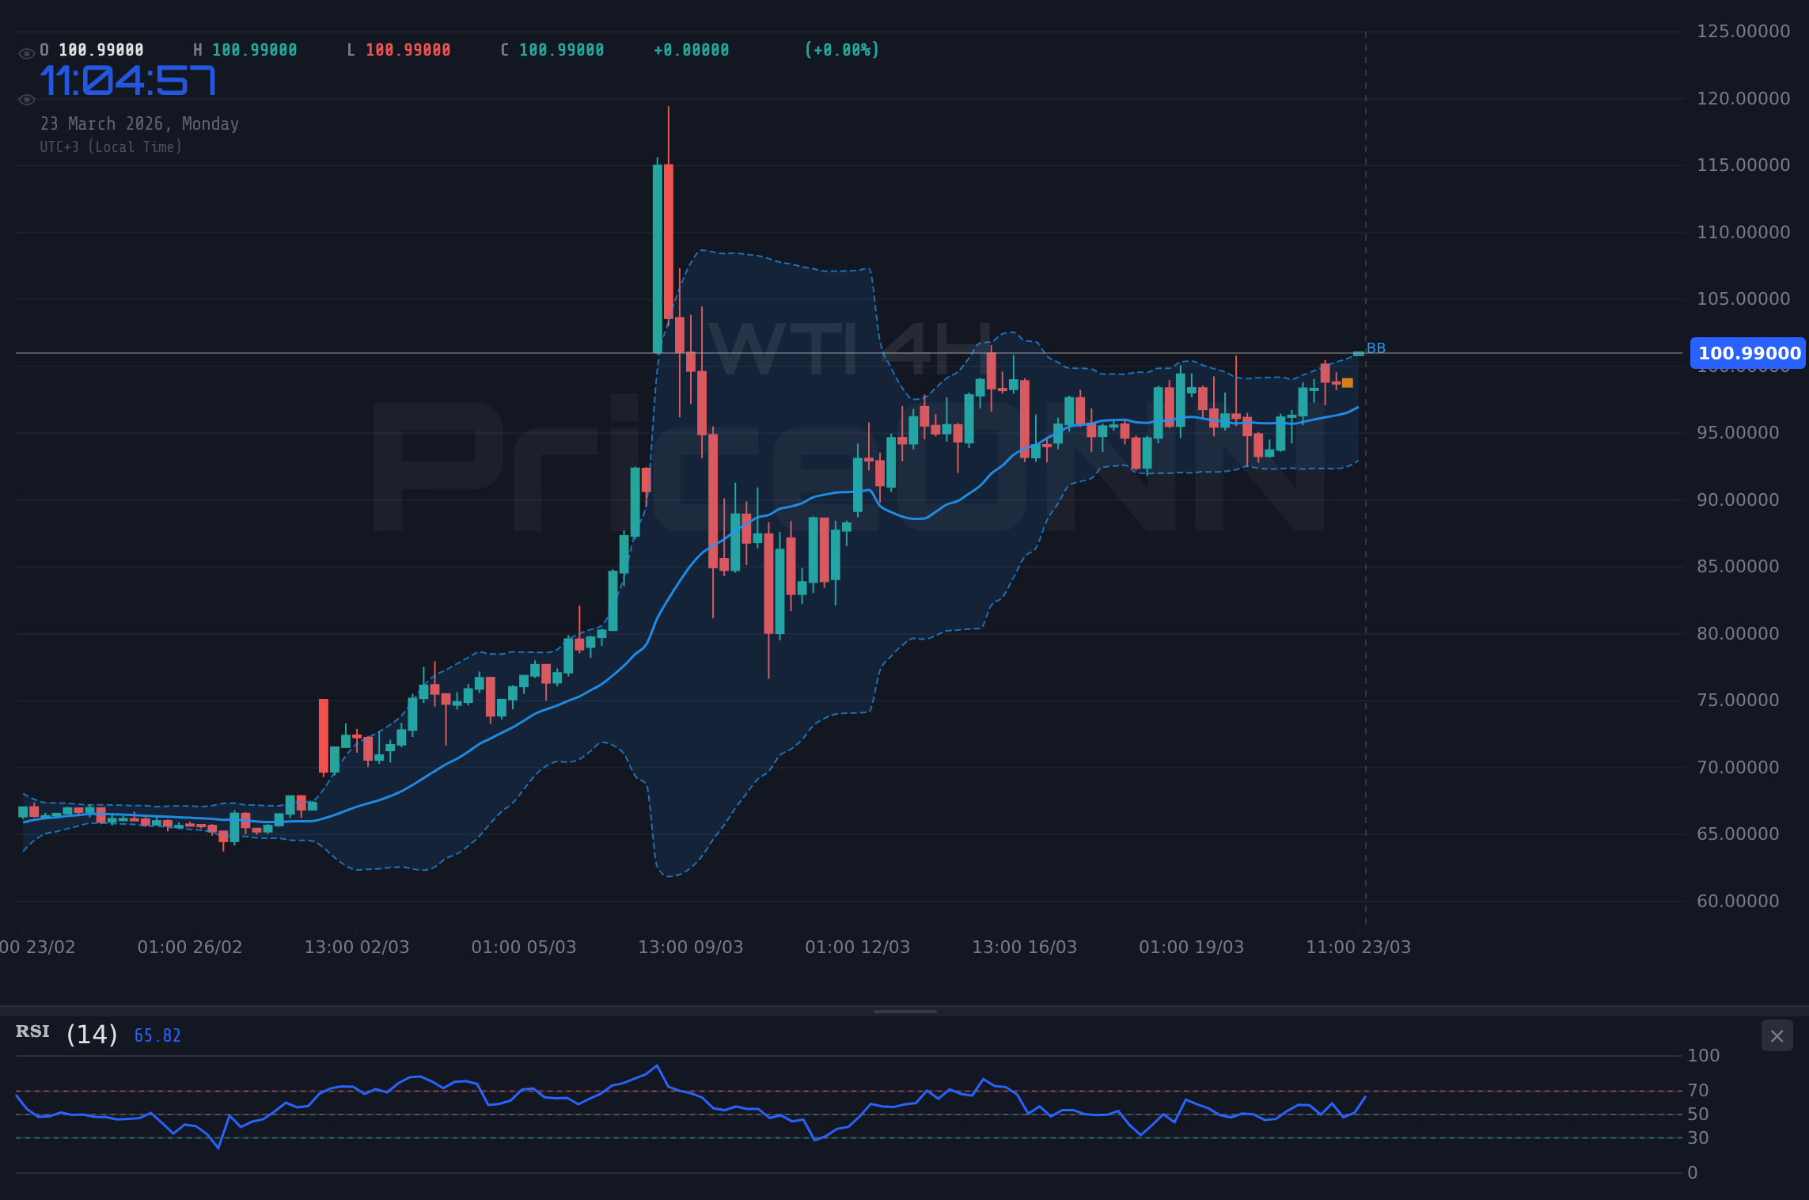Click the 23 March 2026 date label
The width and height of the screenshot is (1809, 1200).
[139, 124]
